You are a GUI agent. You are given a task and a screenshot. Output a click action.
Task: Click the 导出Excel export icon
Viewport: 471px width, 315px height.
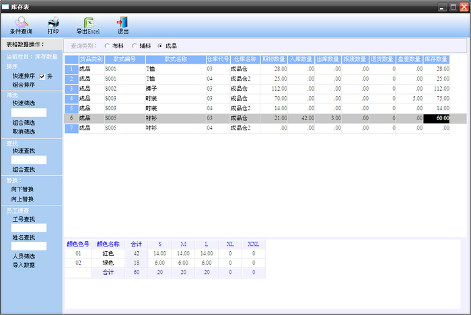coord(88,22)
